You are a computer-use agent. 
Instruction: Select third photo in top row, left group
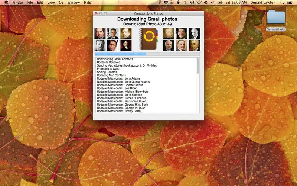126,33
